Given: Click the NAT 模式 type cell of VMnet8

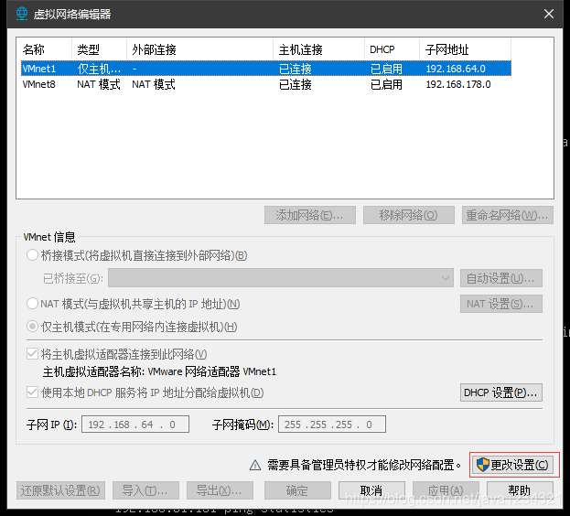Looking at the screenshot, I should 99,84.
